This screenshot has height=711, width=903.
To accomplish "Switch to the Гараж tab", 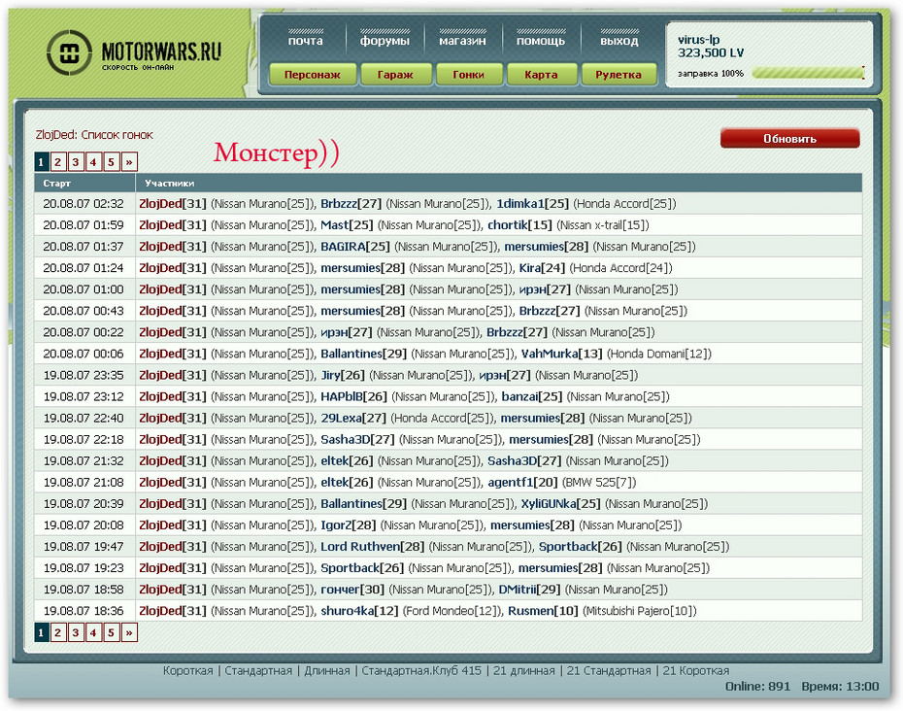I will pyautogui.click(x=396, y=75).
